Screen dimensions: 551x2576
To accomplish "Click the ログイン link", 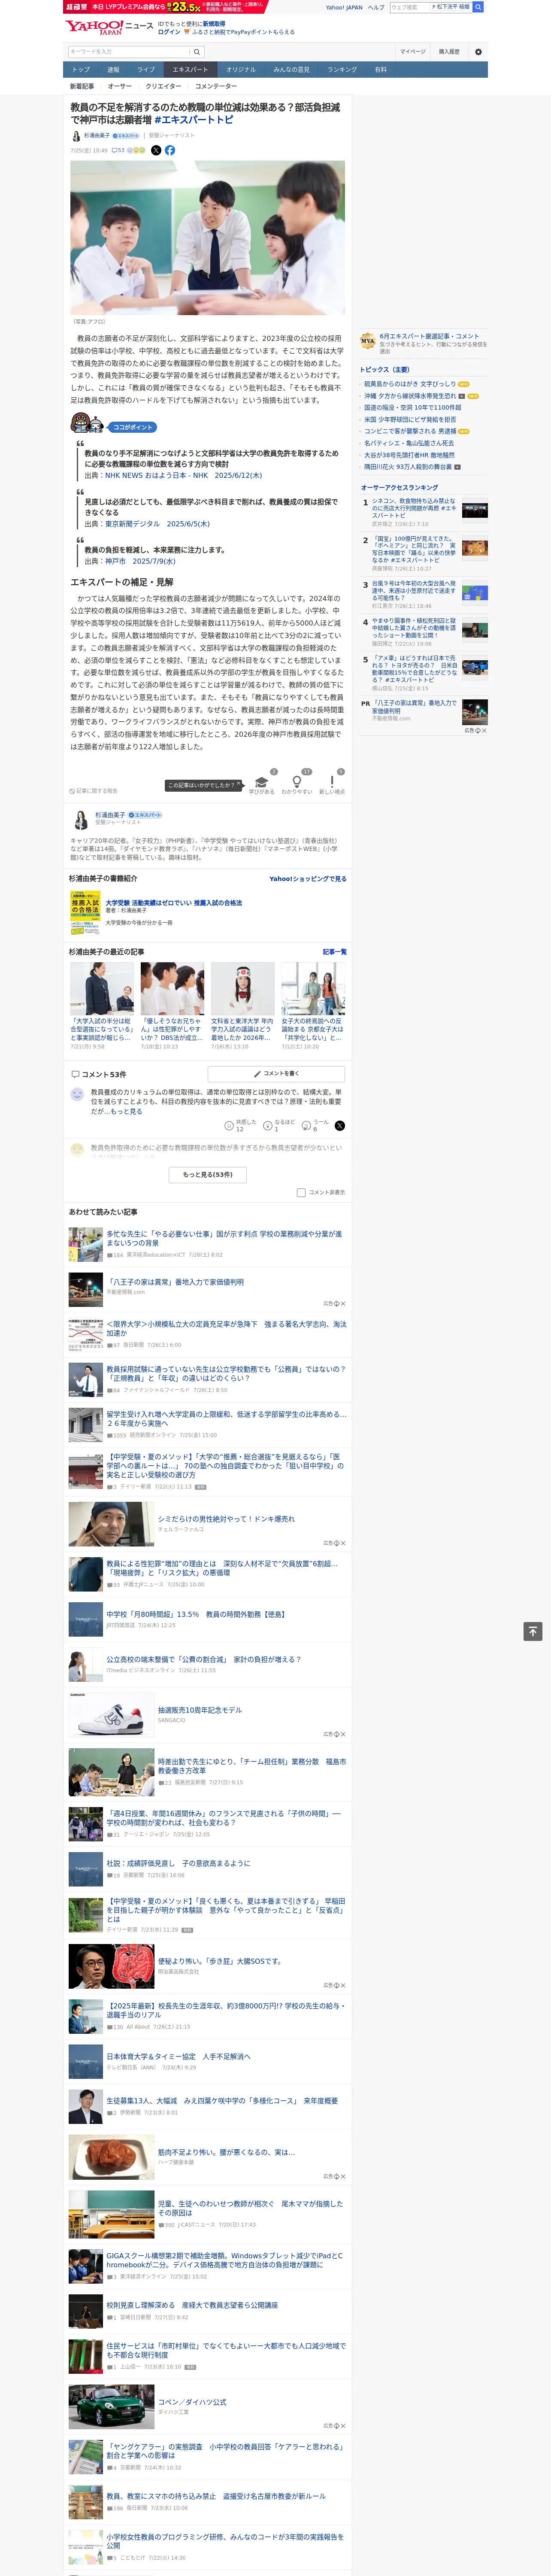I will click(169, 32).
